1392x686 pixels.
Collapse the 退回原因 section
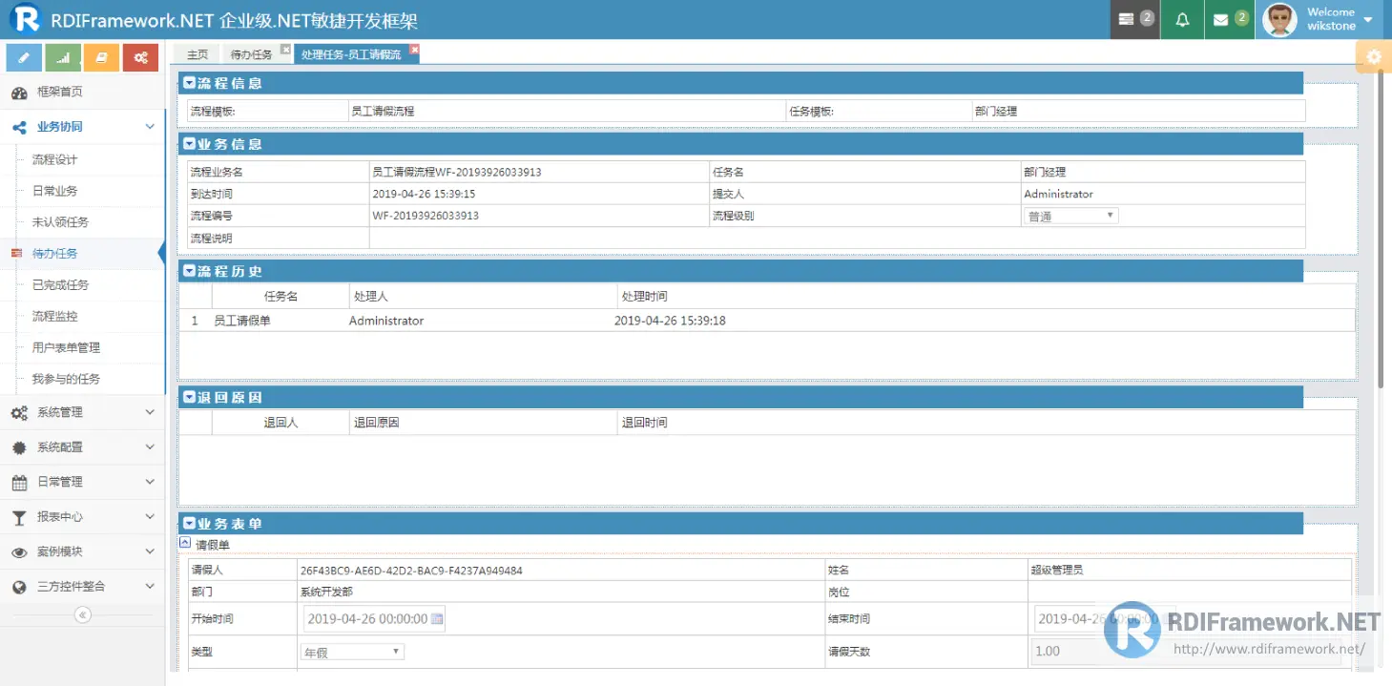point(189,397)
